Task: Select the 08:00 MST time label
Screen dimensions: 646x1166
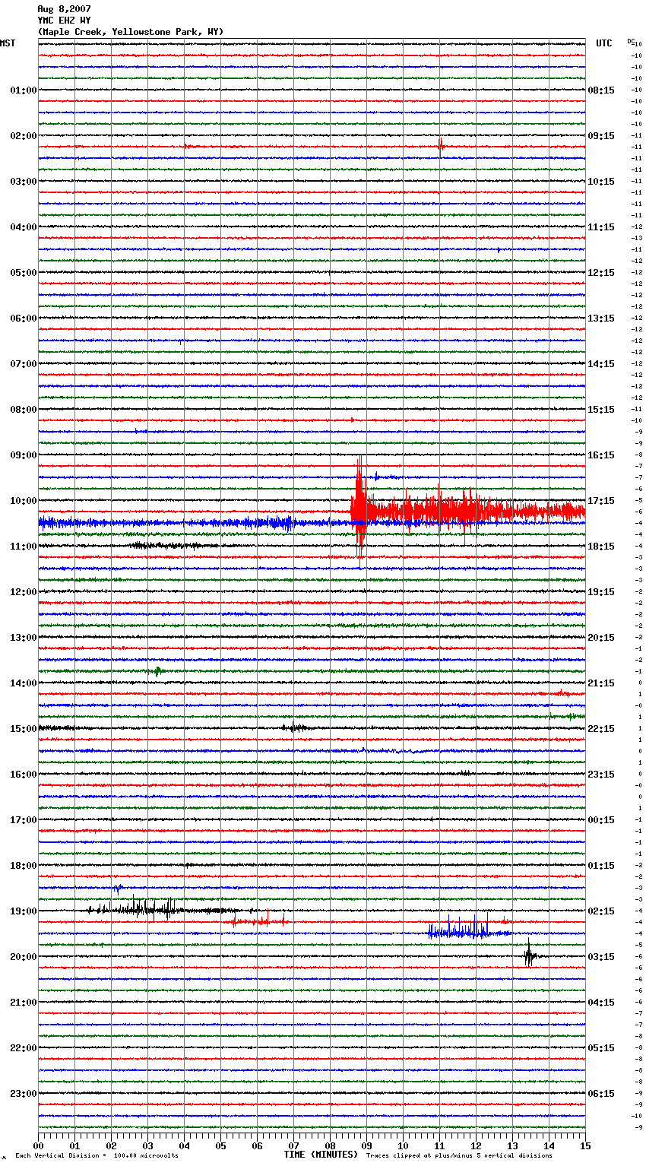Action: 23,410
